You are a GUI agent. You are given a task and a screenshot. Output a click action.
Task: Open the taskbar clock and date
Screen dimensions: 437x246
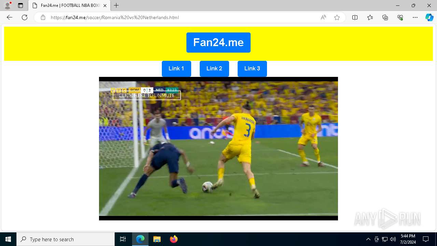pos(408,239)
